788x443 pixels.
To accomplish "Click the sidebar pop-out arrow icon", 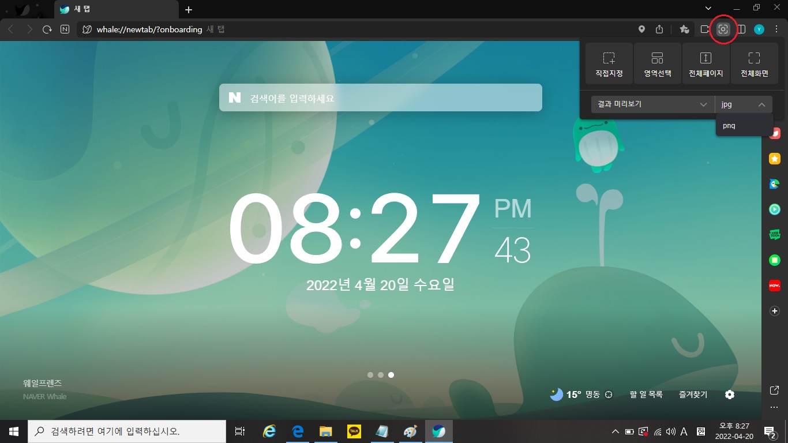I will tap(775, 391).
